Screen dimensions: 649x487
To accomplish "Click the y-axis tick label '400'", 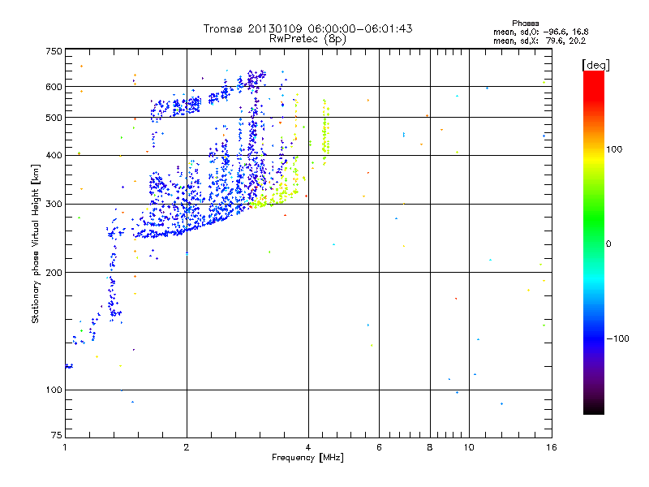I will pos(54,155).
